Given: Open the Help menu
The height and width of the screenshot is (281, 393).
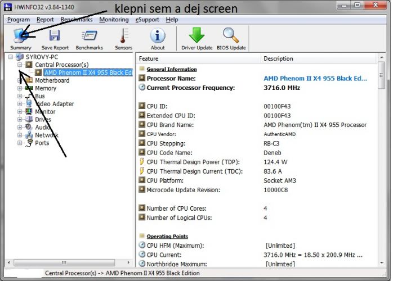Looking at the screenshot, I should 172,20.
